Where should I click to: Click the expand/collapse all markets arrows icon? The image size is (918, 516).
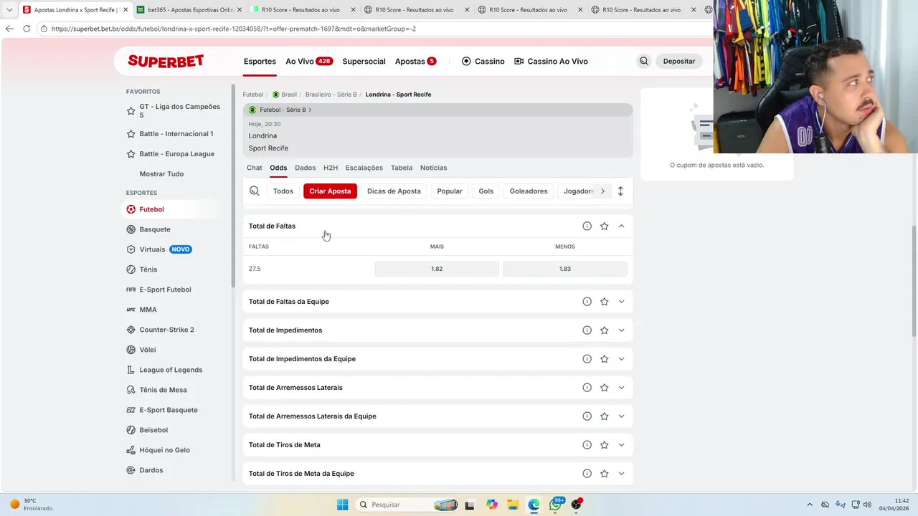tap(620, 191)
